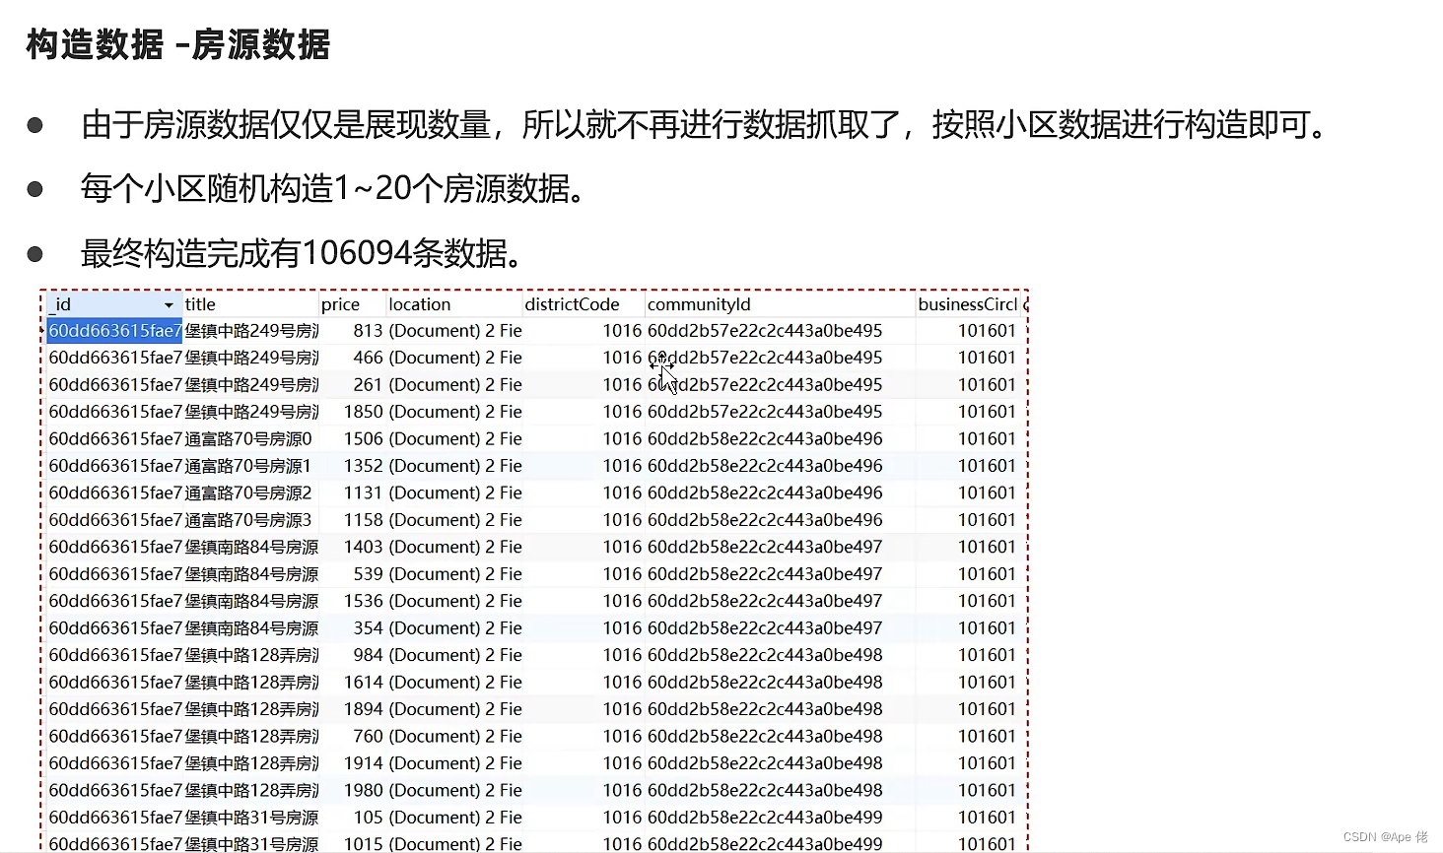Click the communityId cell in the 1403 price row
This screenshot has width=1443, height=853.
(x=780, y=548)
